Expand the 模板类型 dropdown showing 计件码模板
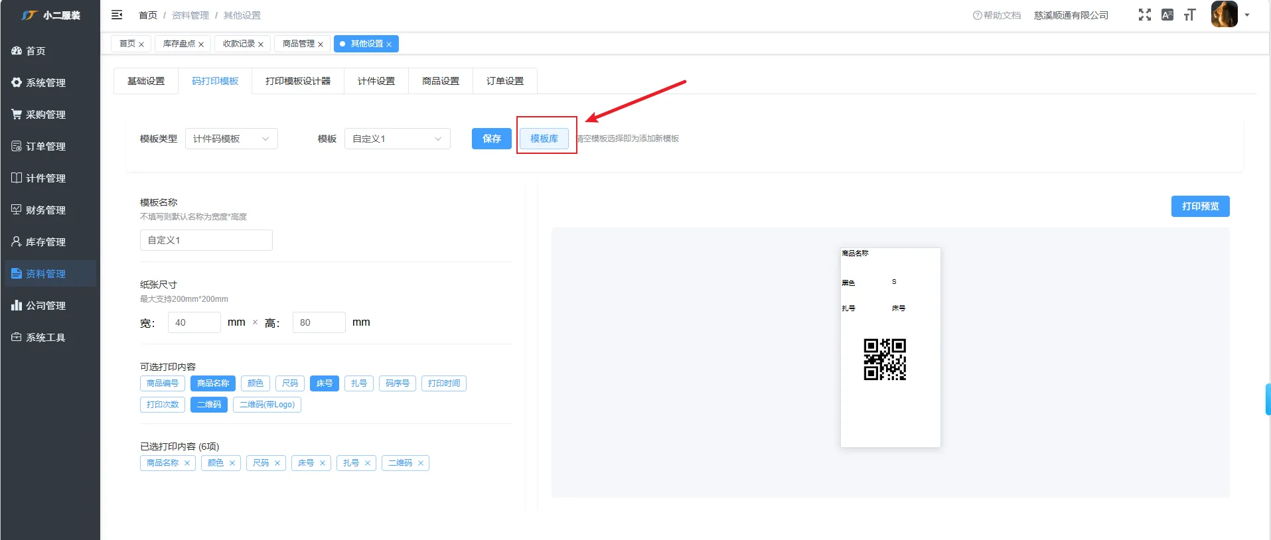The width and height of the screenshot is (1271, 540). (x=231, y=139)
